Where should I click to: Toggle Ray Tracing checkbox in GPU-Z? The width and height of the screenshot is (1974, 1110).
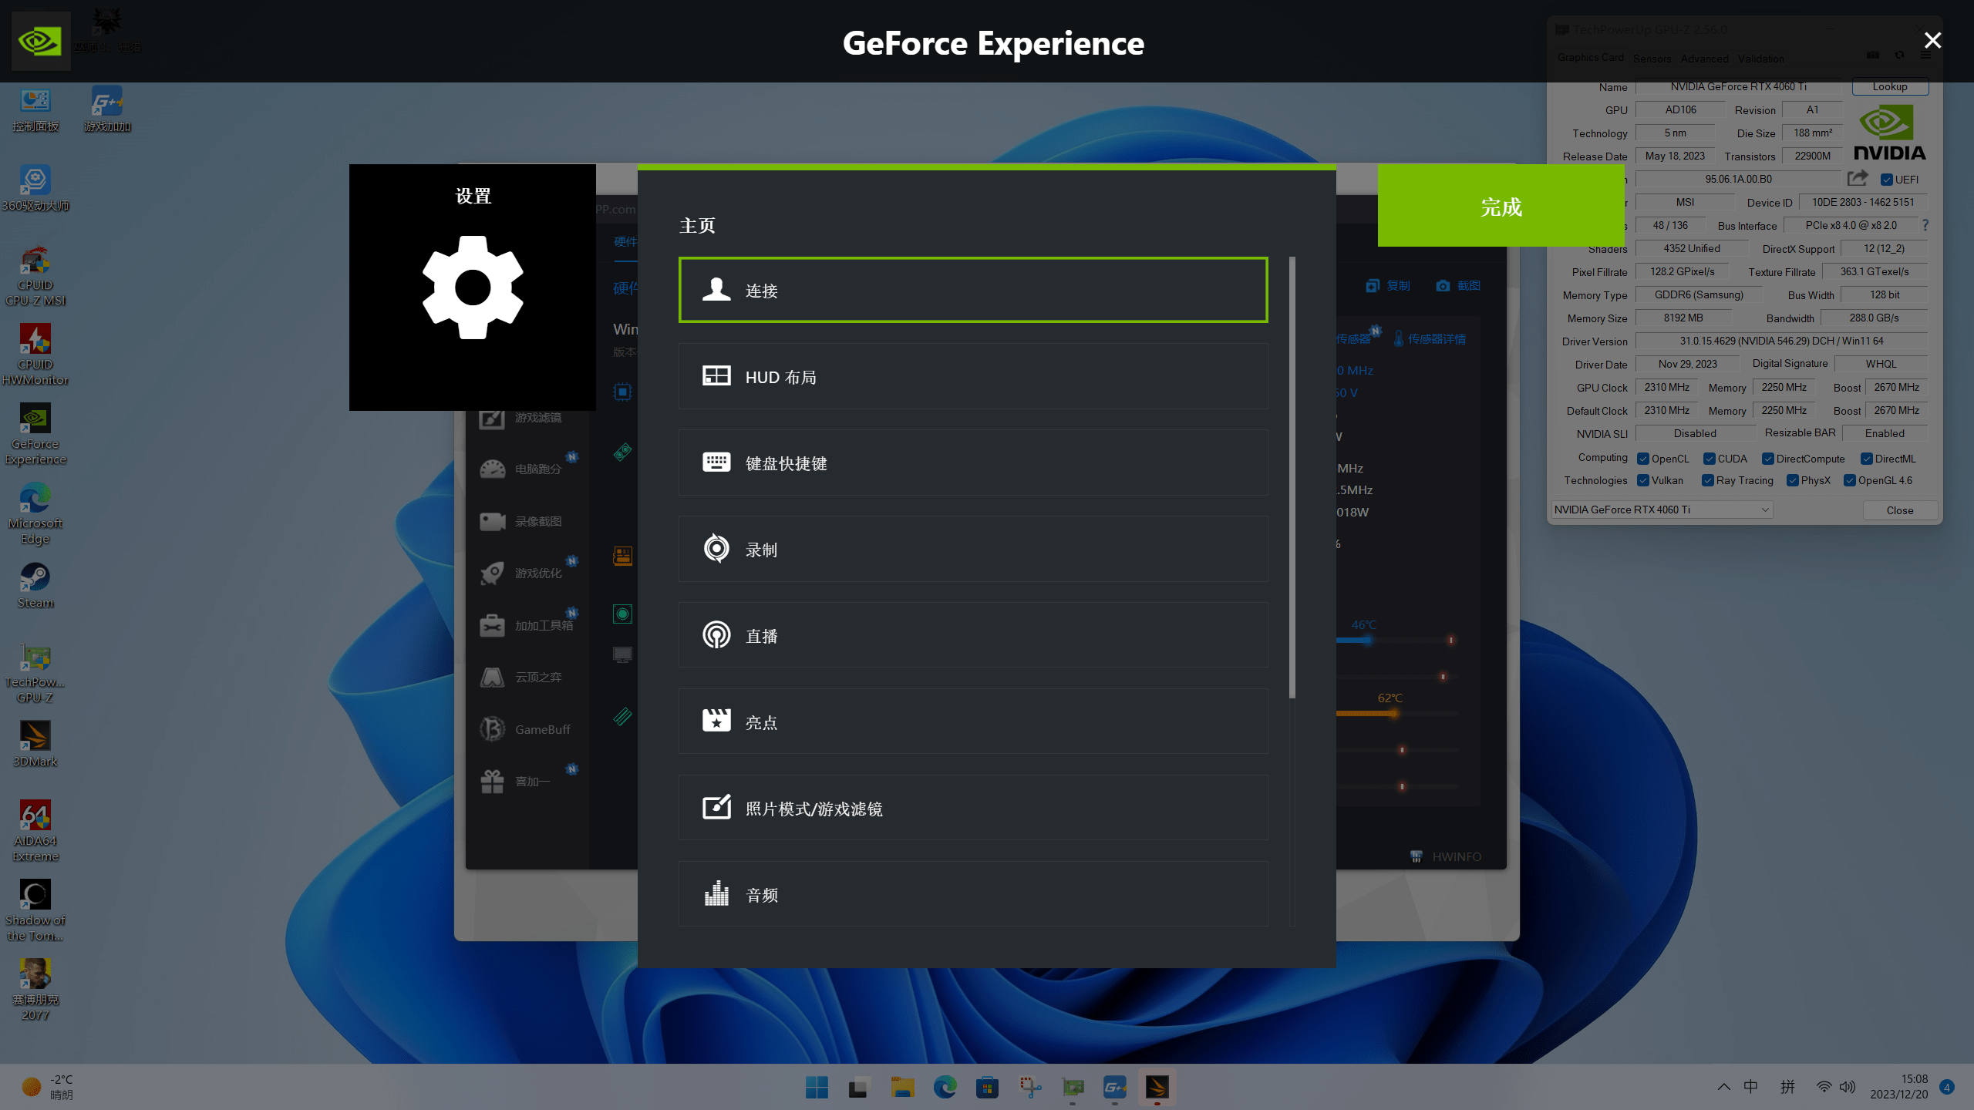point(1708,480)
